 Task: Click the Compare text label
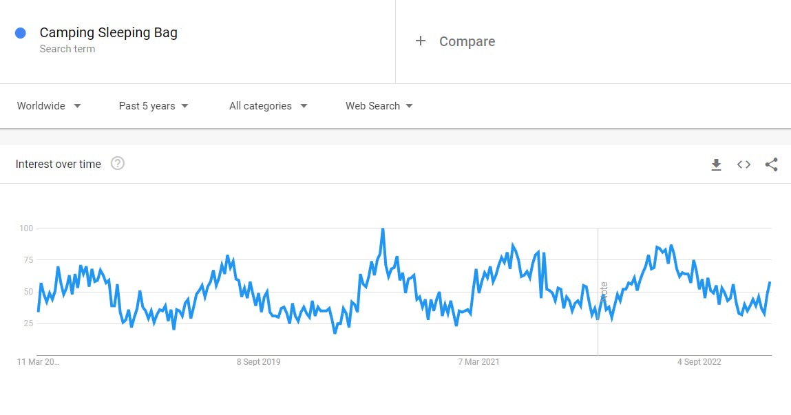[467, 41]
